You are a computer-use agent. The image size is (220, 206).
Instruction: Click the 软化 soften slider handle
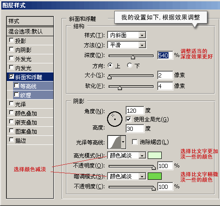(x=120, y=88)
